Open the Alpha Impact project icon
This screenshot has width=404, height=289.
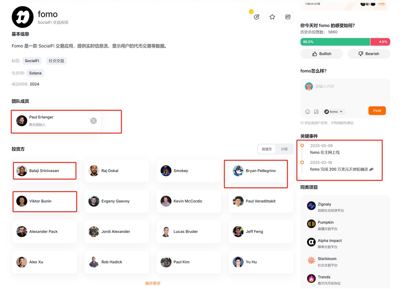[311, 242]
